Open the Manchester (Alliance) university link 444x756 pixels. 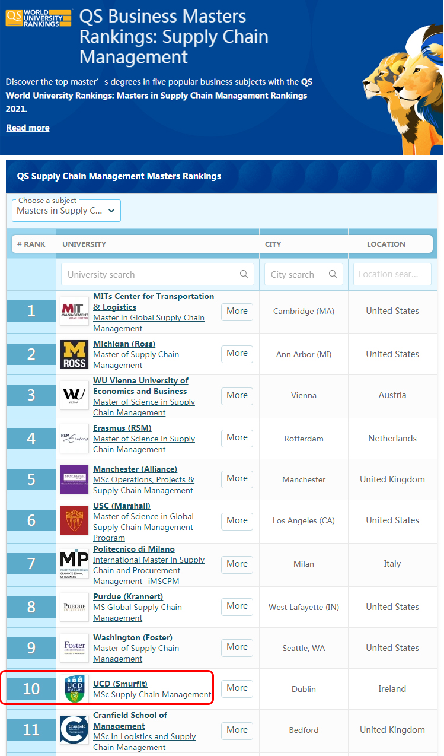135,469
